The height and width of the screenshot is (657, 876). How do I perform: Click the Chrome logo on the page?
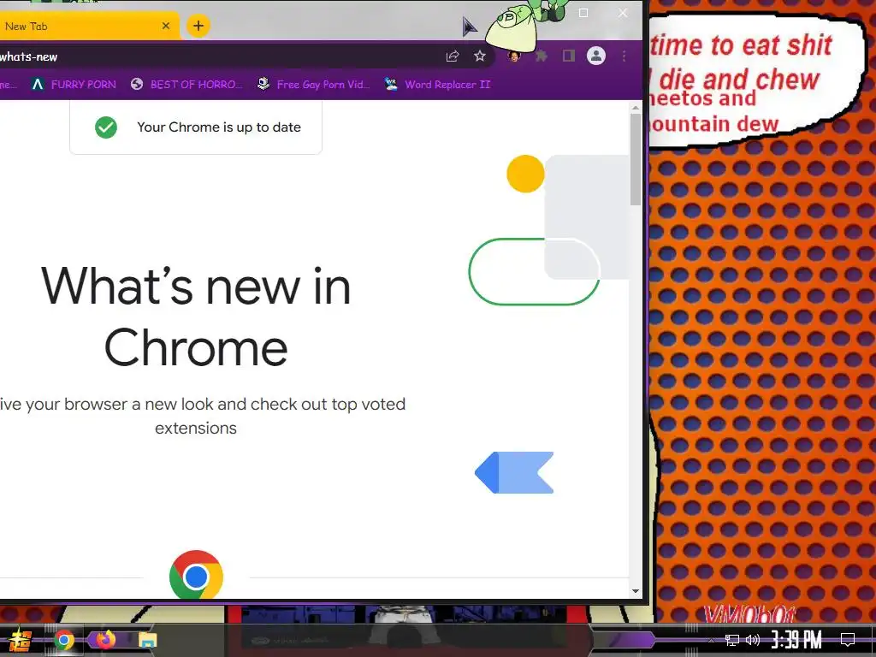pyautogui.click(x=196, y=574)
